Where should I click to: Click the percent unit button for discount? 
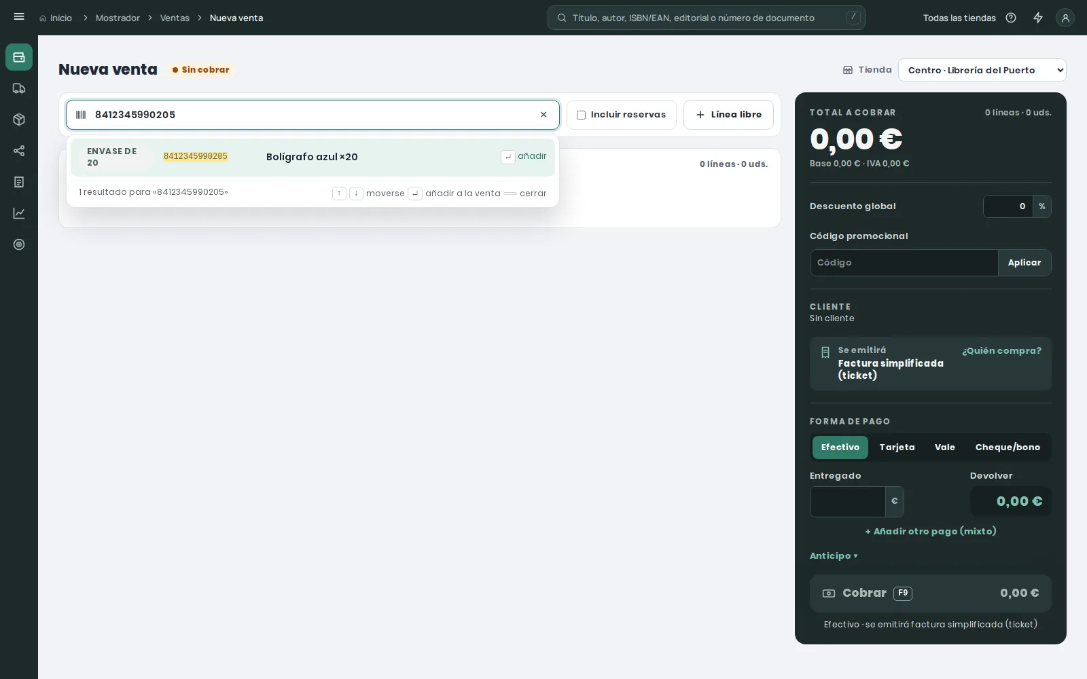tap(1041, 206)
